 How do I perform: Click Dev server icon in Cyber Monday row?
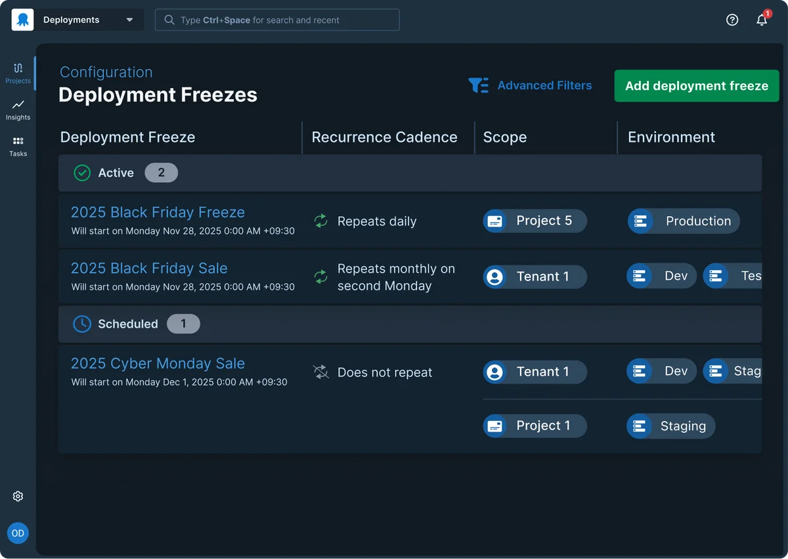pos(638,370)
